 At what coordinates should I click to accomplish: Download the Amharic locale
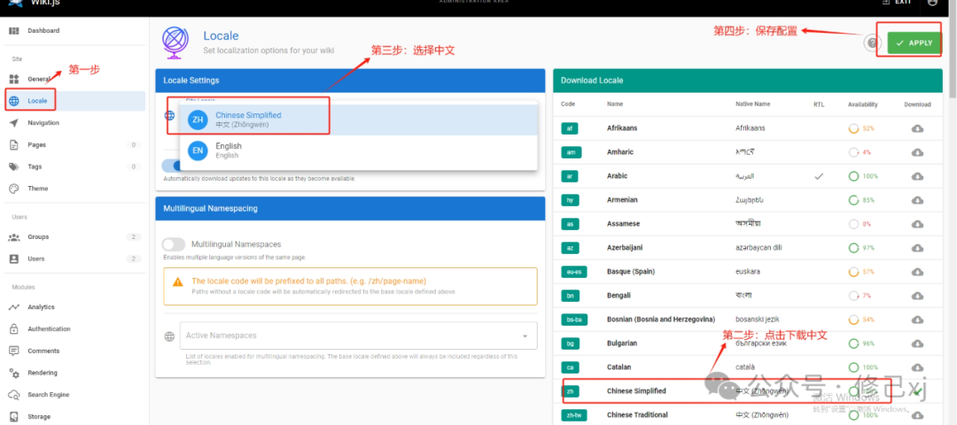[x=917, y=152]
